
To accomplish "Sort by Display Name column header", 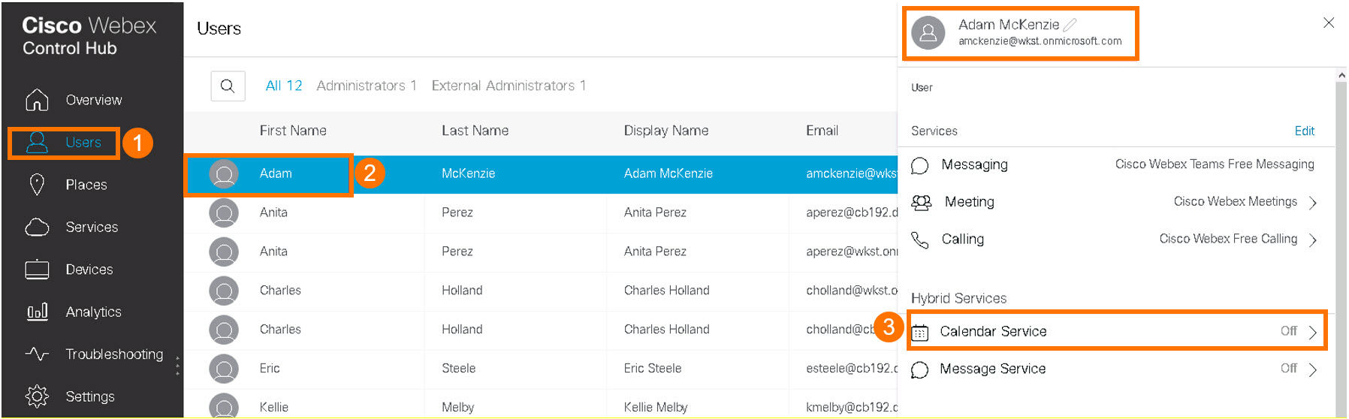I will pos(666,131).
